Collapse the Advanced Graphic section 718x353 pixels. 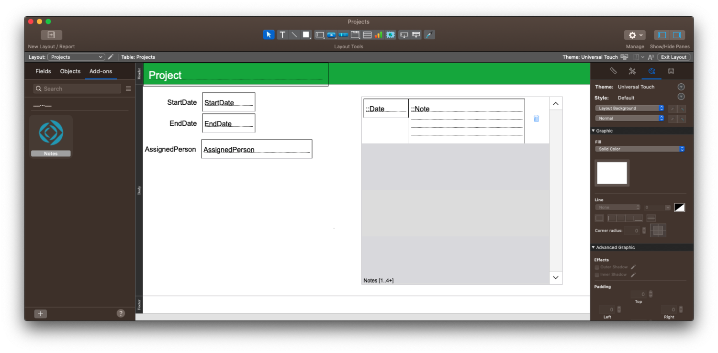[594, 247]
